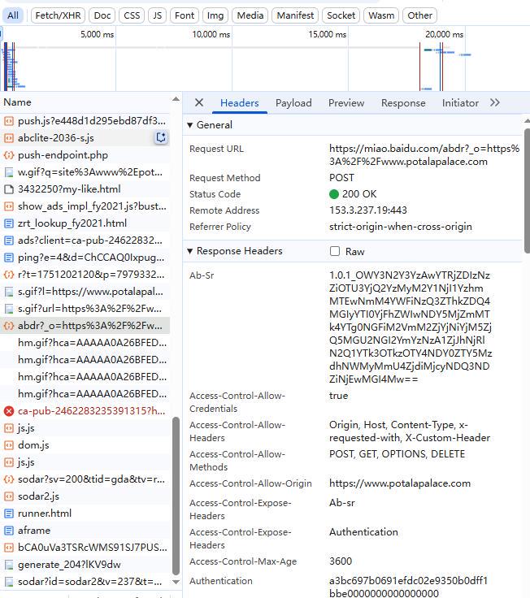Select the sodar?sv=200&tid XHR icon
The height and width of the screenshot is (598, 530).
click(8, 479)
